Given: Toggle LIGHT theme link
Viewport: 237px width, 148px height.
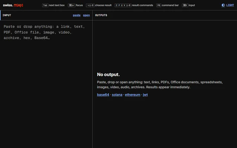Looking at the screenshot, I should 230,5.
